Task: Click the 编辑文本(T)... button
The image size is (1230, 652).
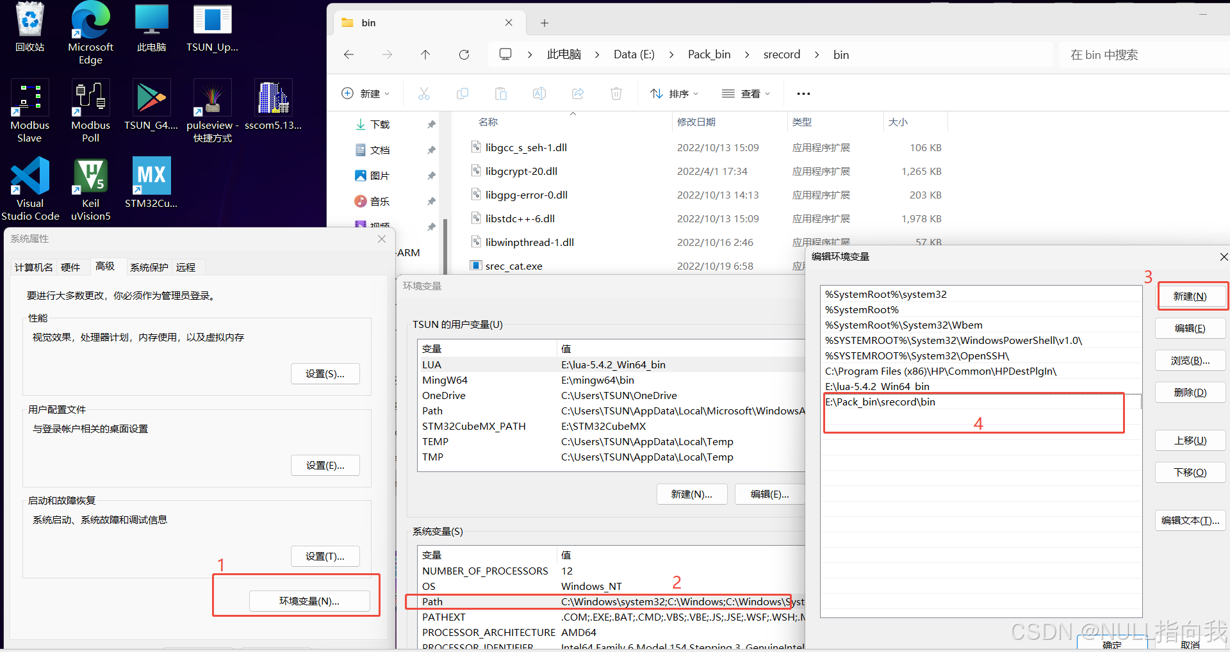Action: [1190, 520]
